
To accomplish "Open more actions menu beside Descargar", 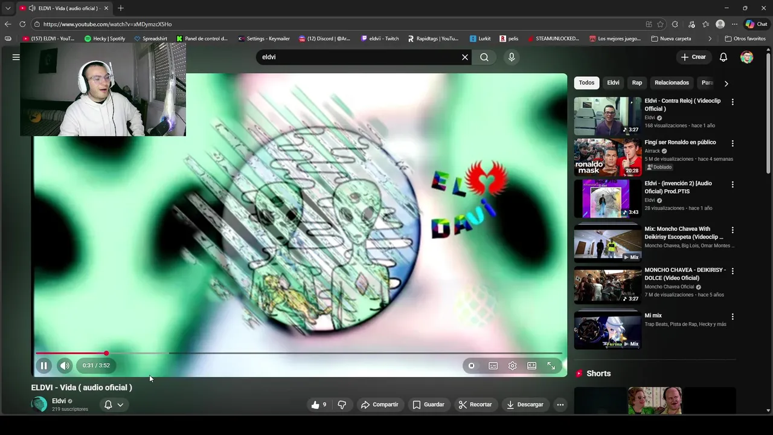I will pos(560,405).
